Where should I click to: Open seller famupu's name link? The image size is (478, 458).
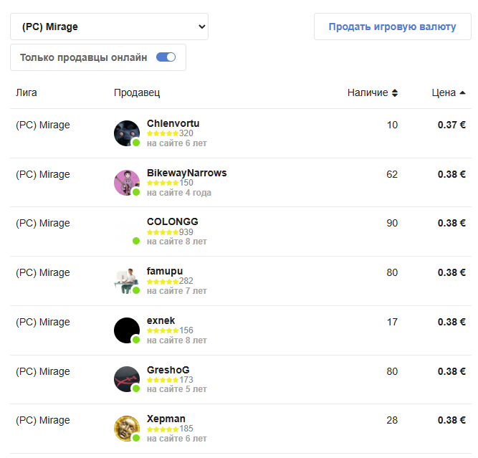pyautogui.click(x=165, y=271)
